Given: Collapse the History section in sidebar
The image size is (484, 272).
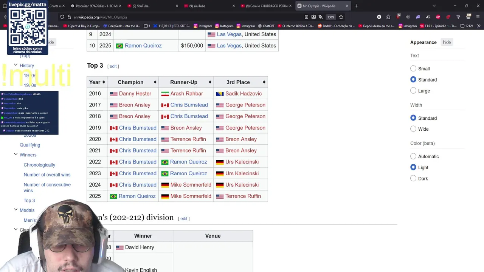Looking at the screenshot, I should tap(16, 65).
